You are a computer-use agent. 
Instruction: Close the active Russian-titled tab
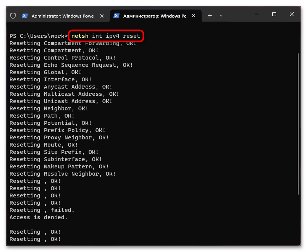pos(194,15)
